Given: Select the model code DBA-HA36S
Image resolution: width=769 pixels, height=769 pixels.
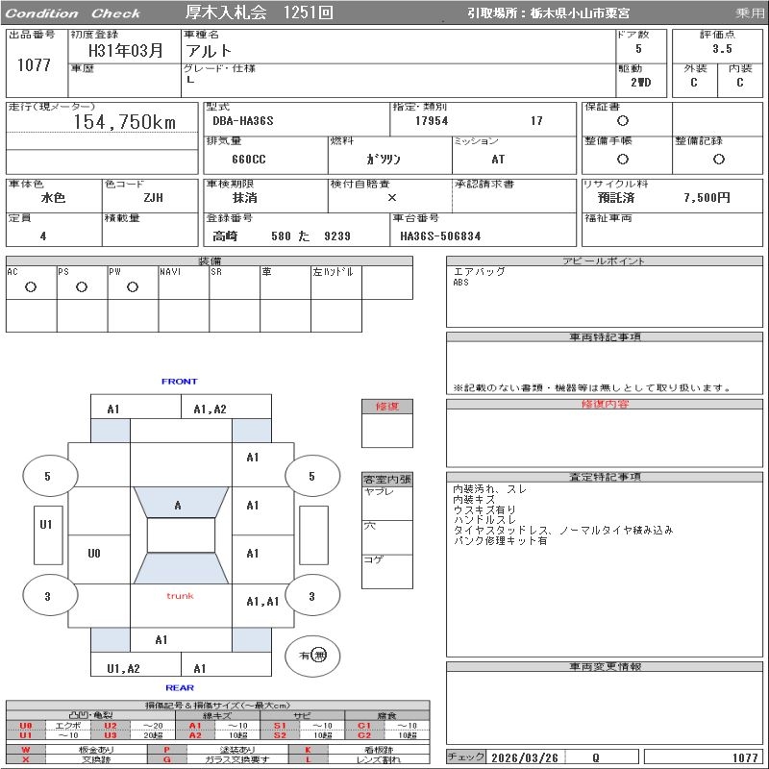Looking at the screenshot, I should click(x=243, y=121).
